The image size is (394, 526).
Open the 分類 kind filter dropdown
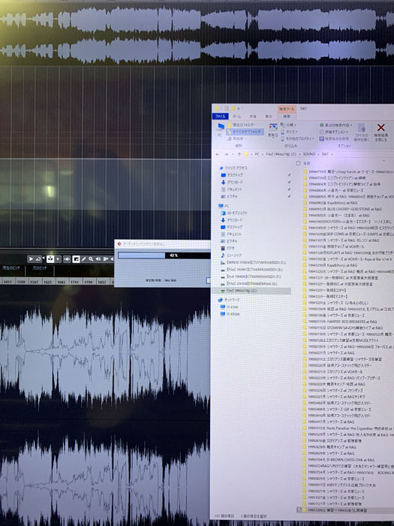point(288,125)
